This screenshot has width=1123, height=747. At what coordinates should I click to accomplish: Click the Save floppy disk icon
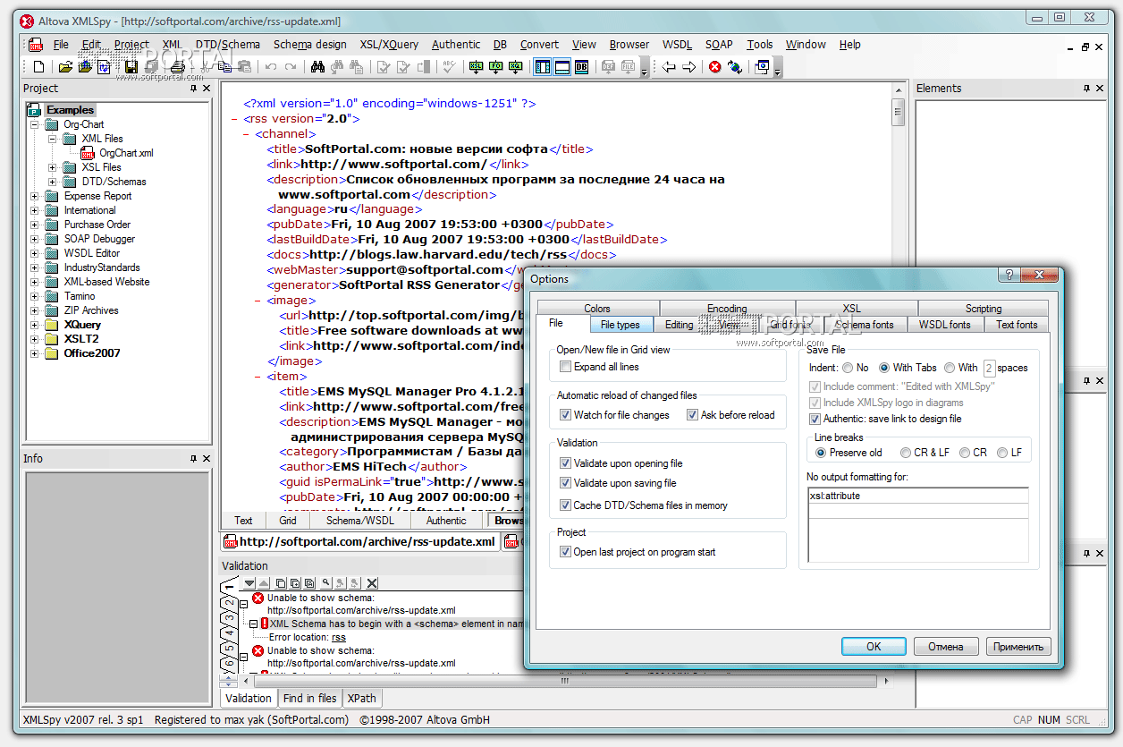pos(131,66)
